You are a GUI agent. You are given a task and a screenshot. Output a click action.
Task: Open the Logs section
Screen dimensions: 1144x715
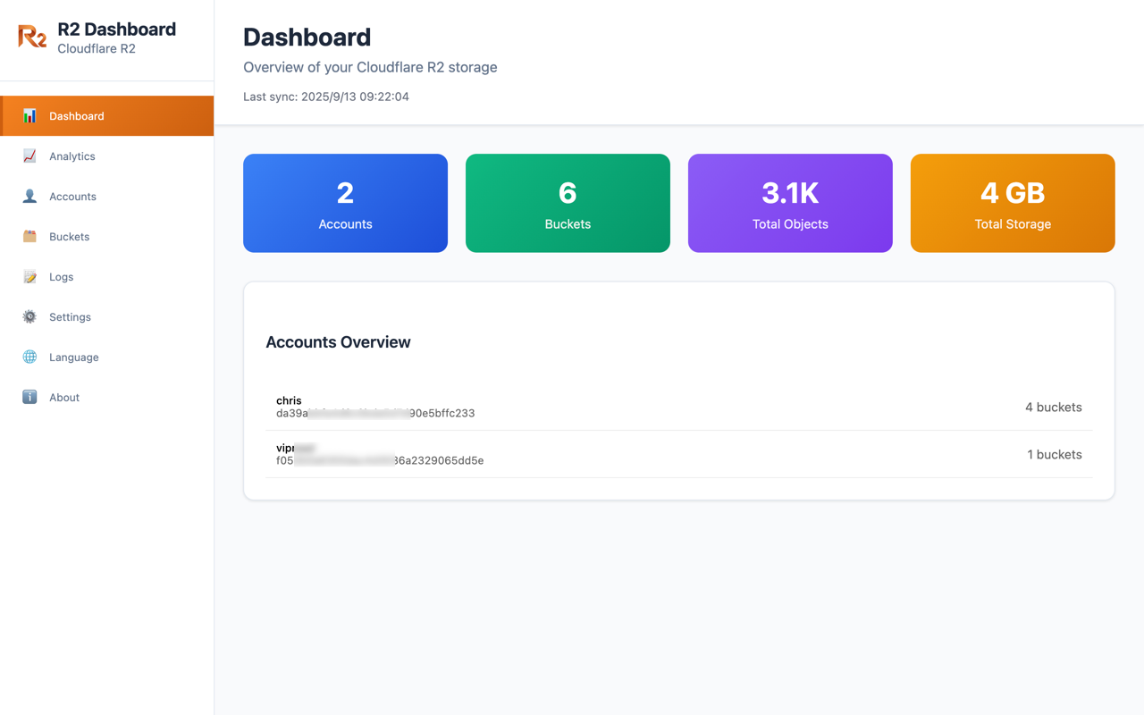tap(62, 277)
